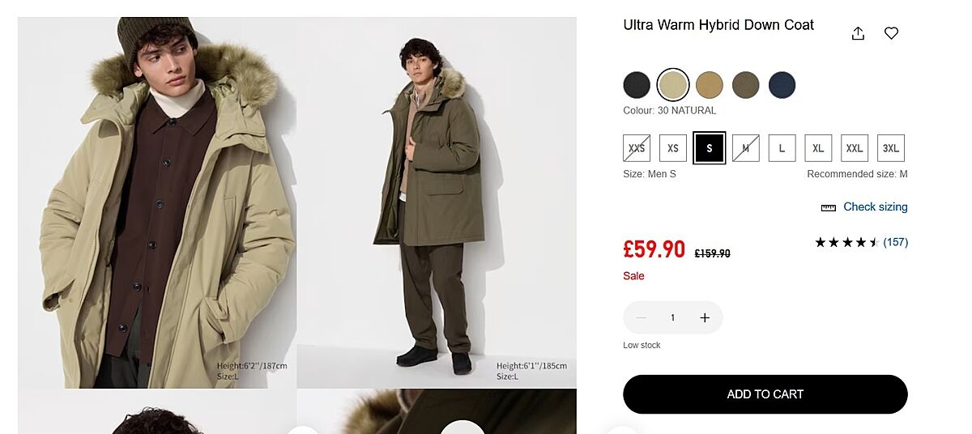972x434 pixels.
Task: Increase quantity with plus button
Action: [705, 317]
